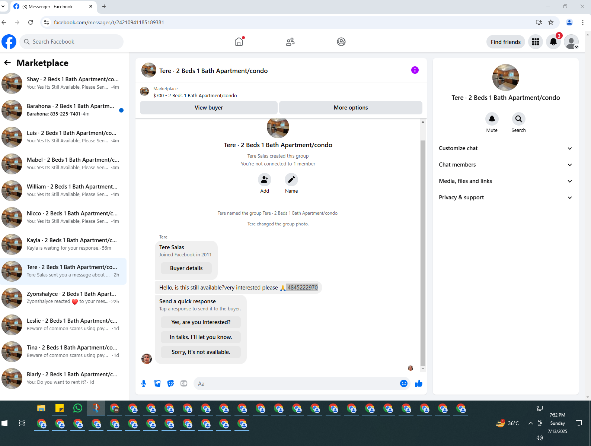Open the Friends icon in top navigation

[290, 42]
